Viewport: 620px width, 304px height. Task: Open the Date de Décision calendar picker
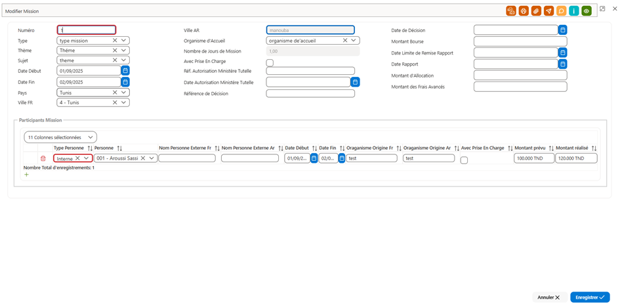[x=563, y=30]
